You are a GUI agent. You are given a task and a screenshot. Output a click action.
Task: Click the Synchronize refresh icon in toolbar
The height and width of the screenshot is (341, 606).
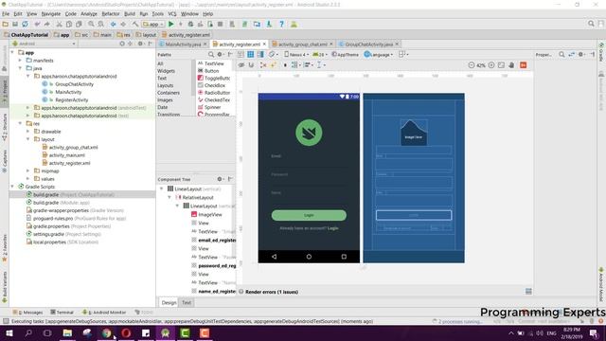click(x=26, y=24)
